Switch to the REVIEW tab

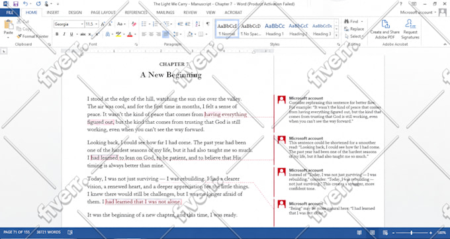click(x=191, y=13)
